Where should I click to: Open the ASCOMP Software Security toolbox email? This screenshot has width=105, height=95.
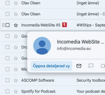pos(91,80)
